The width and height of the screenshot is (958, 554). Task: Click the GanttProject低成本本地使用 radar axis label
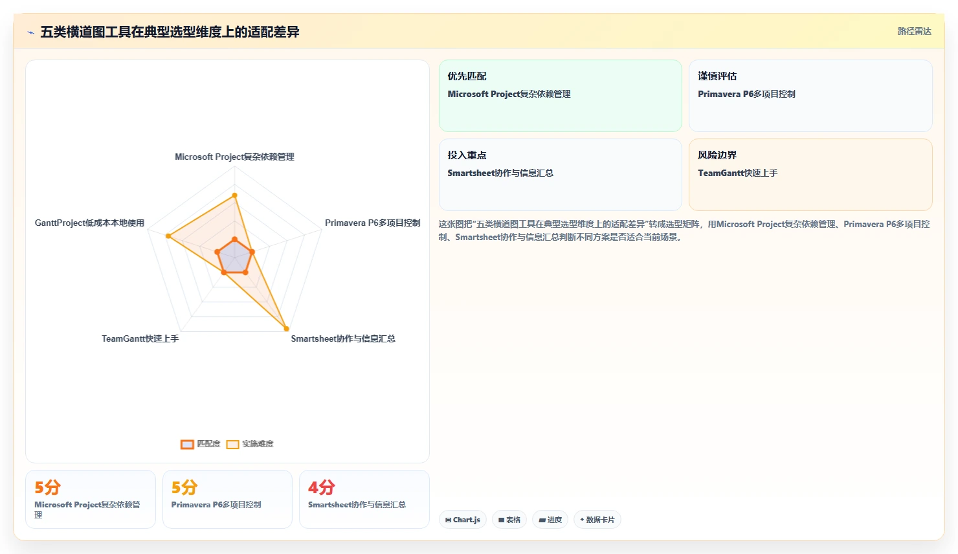tap(89, 223)
